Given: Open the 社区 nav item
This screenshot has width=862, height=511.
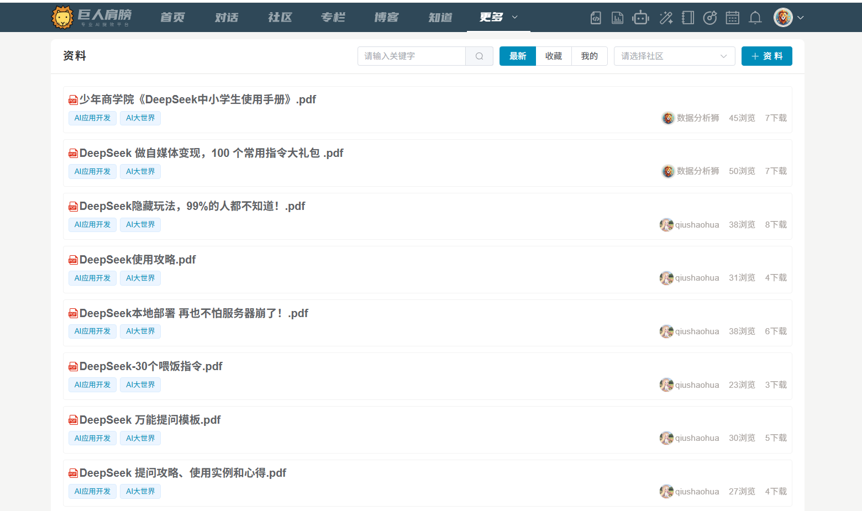Looking at the screenshot, I should click(280, 17).
